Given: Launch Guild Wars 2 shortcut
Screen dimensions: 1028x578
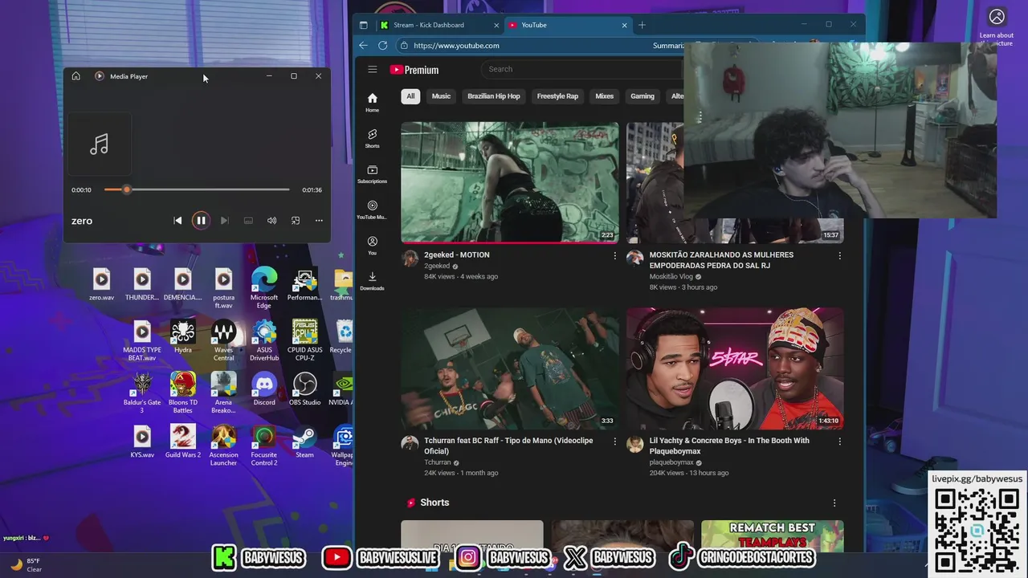Looking at the screenshot, I should (x=182, y=442).
